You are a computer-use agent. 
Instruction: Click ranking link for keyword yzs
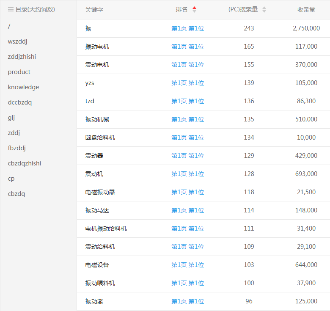point(187,83)
